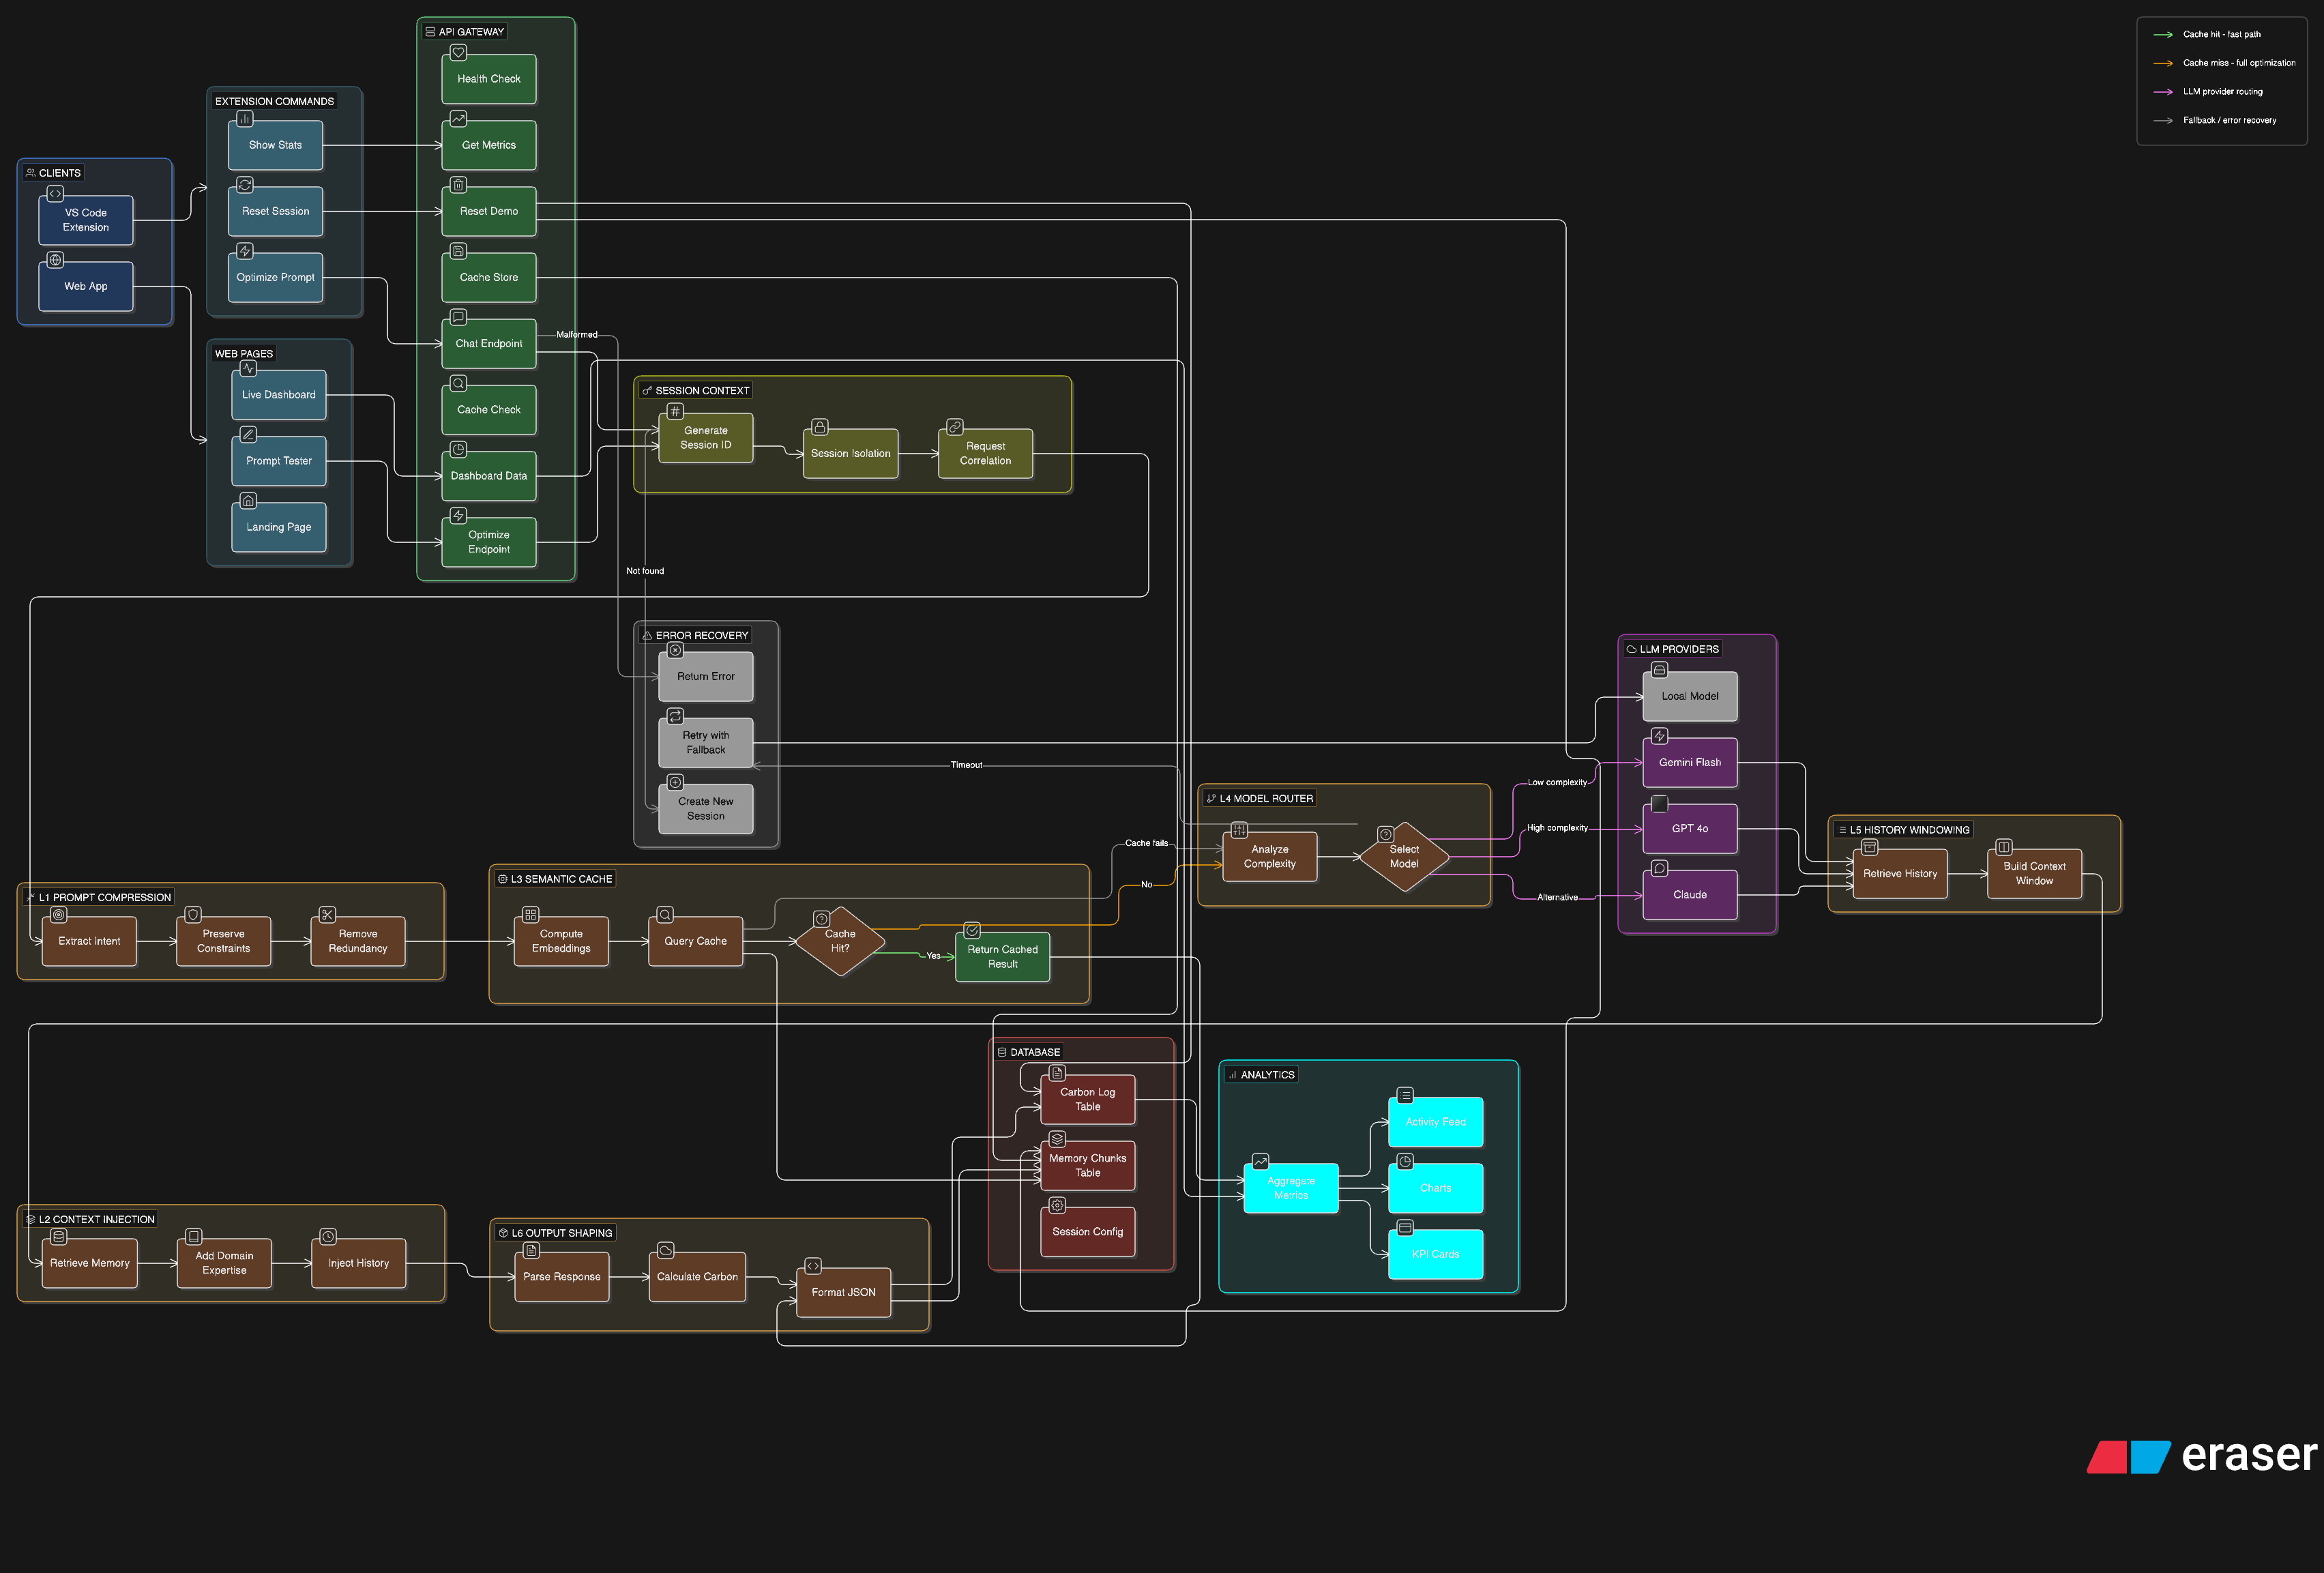The image size is (2324, 1573).
Task: Click the heart icon on Health Check node
Action: 459,53
